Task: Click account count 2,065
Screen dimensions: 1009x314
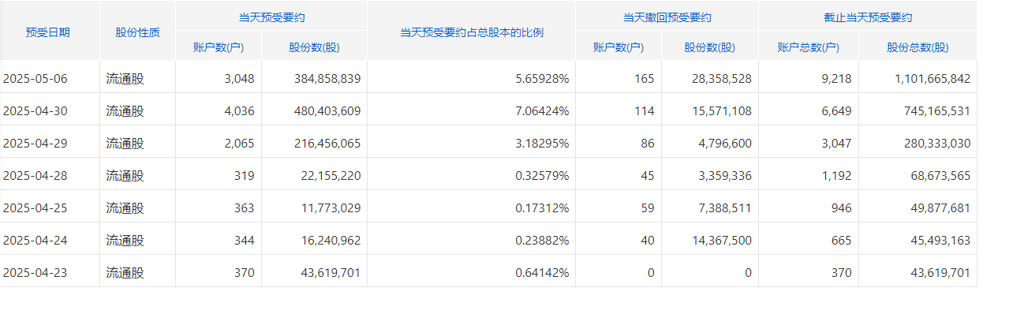Action: pyautogui.click(x=240, y=143)
